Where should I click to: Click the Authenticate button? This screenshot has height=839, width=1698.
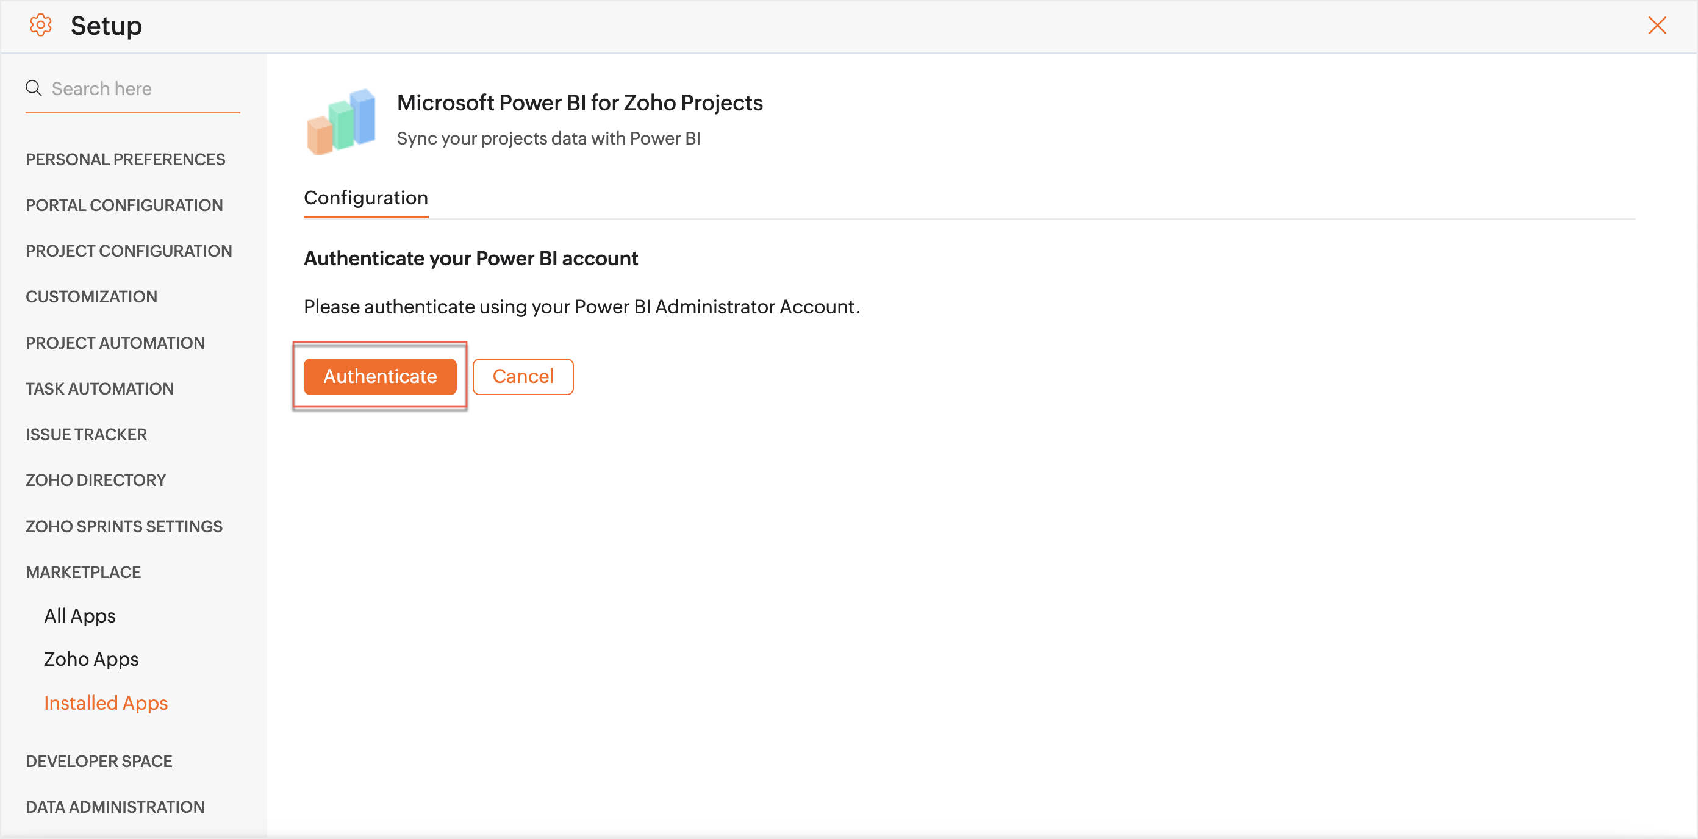tap(380, 376)
